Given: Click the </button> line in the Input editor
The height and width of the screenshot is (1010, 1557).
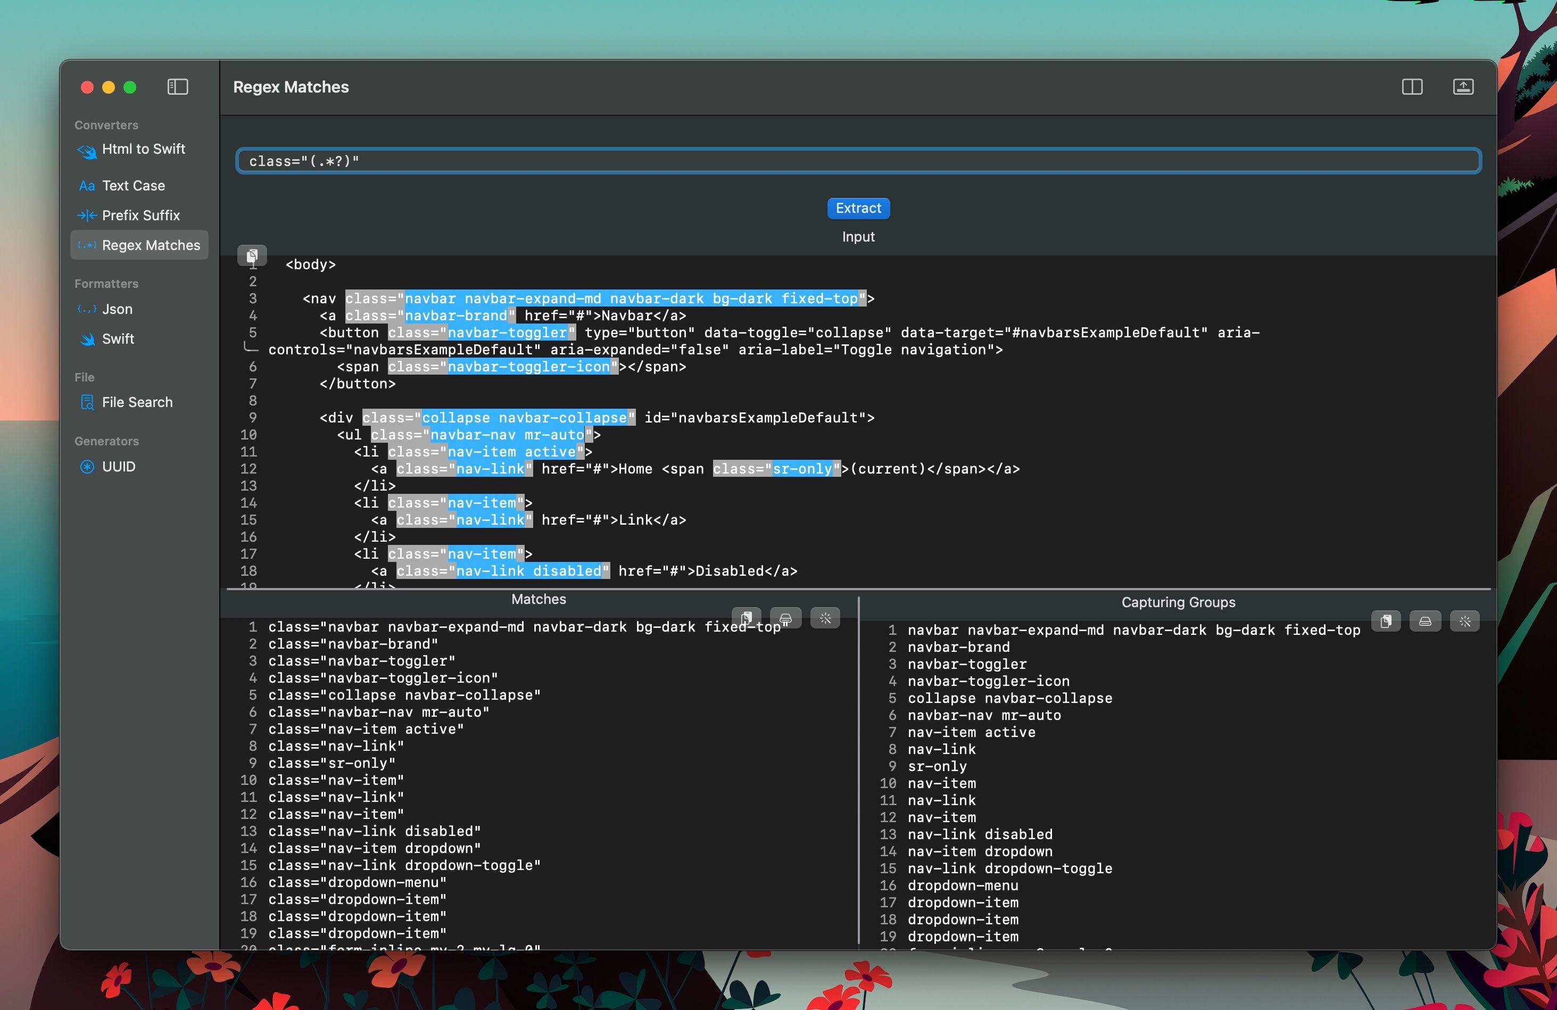Looking at the screenshot, I should coord(357,383).
